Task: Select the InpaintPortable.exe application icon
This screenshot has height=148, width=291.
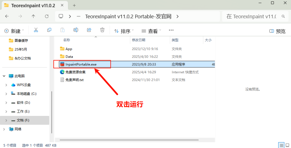Action: 62,64
